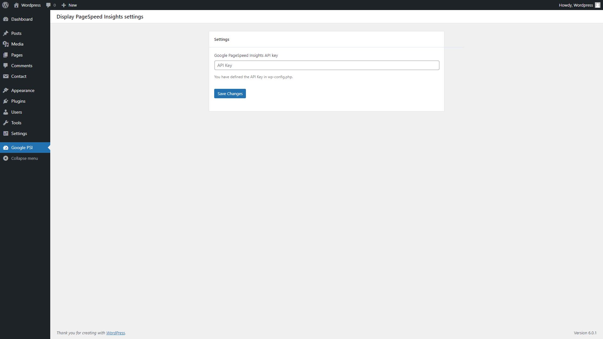603x339 pixels.
Task: Click the Display PageSpeed Insights settings title
Action: click(x=100, y=17)
